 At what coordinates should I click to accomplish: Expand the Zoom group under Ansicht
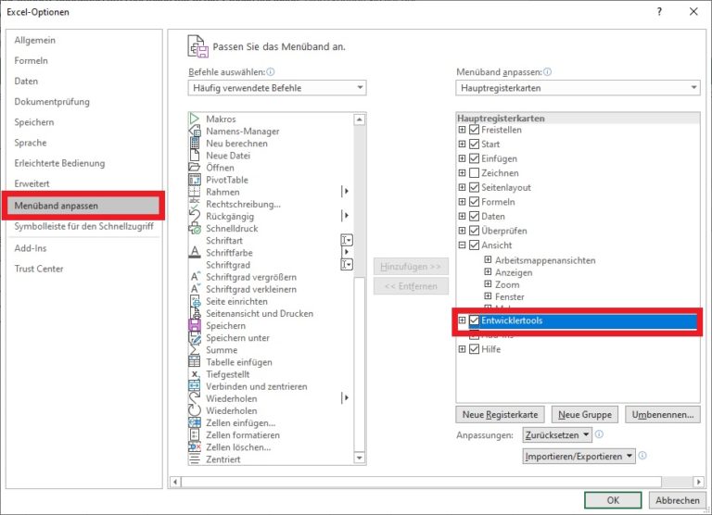(488, 284)
